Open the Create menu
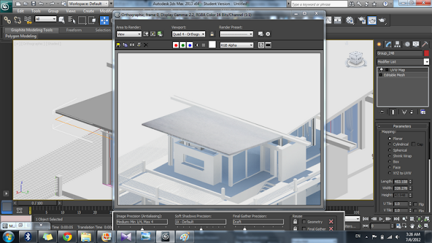 point(88,11)
